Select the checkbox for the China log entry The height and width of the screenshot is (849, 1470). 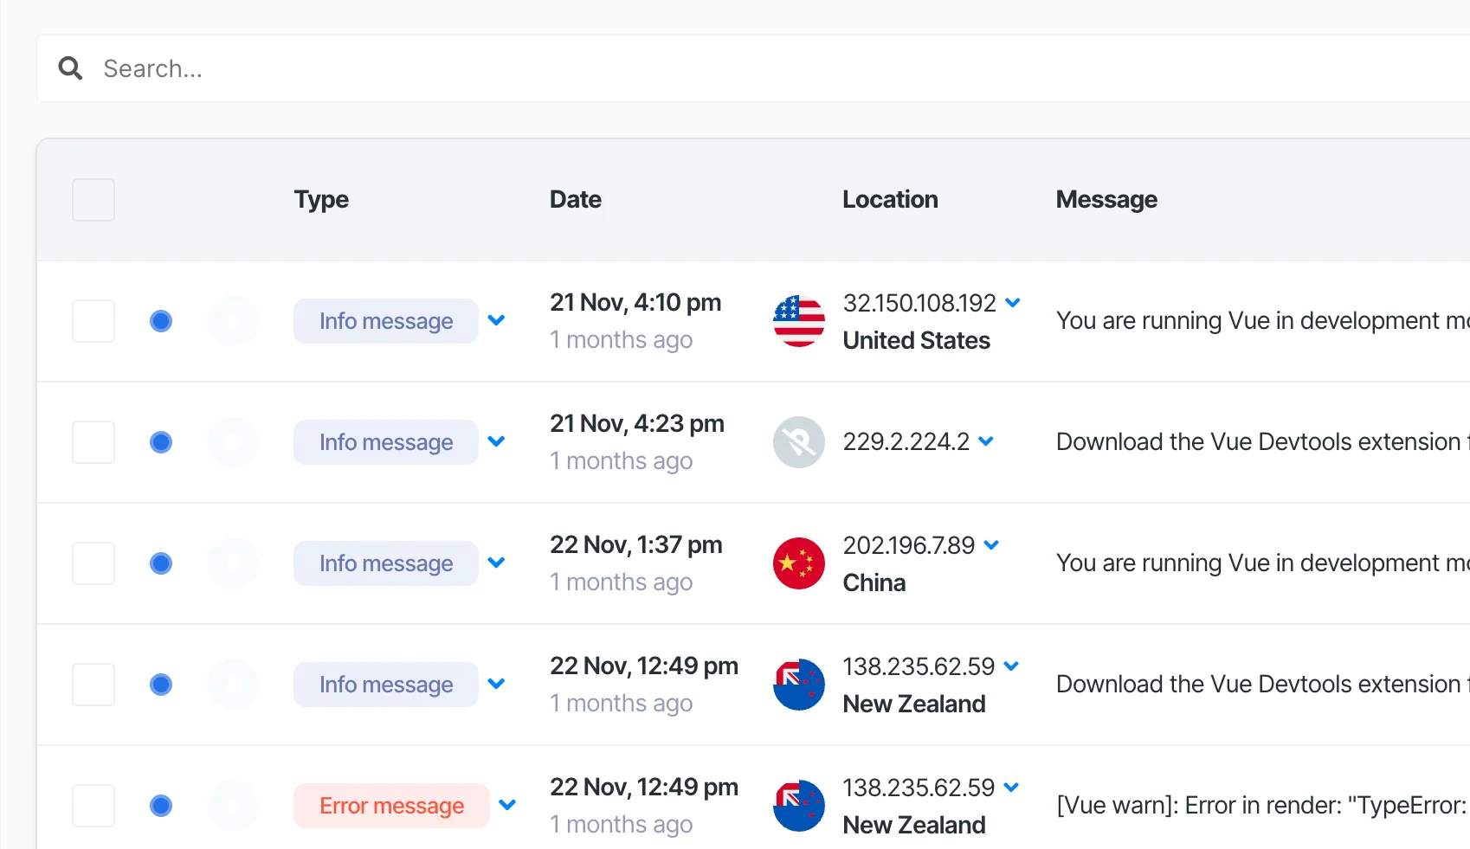93,563
